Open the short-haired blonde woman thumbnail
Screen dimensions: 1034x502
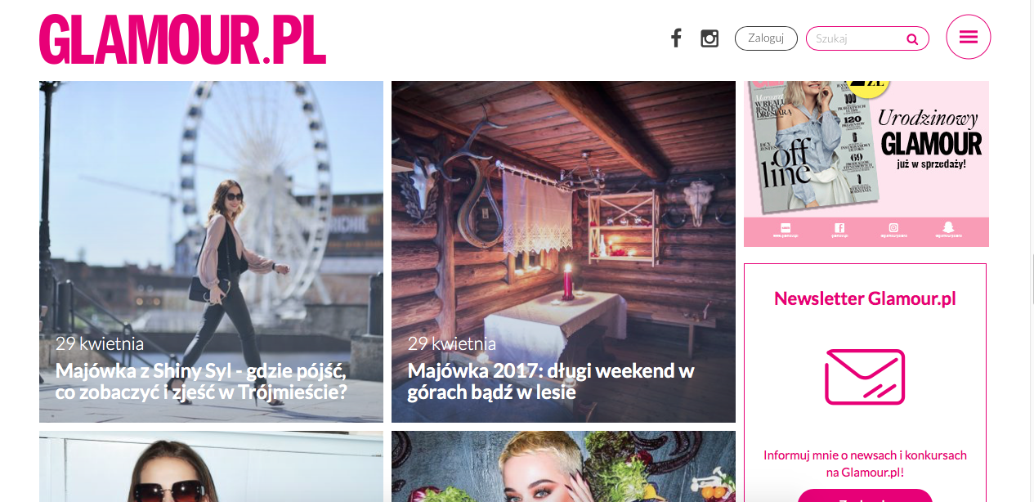563,467
